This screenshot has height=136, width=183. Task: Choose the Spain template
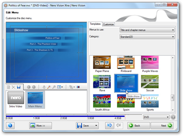(x=126, y=103)
